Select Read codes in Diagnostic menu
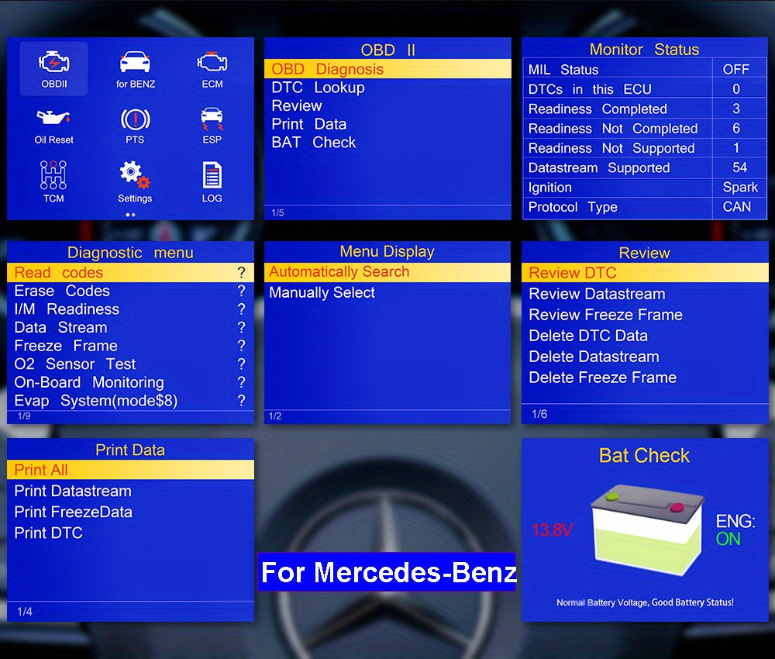Image resolution: width=775 pixels, height=659 pixels. click(130, 272)
